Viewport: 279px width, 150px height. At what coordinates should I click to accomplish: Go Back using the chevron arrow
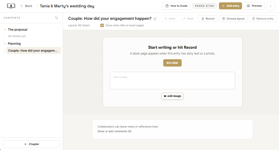[x=26, y=6]
